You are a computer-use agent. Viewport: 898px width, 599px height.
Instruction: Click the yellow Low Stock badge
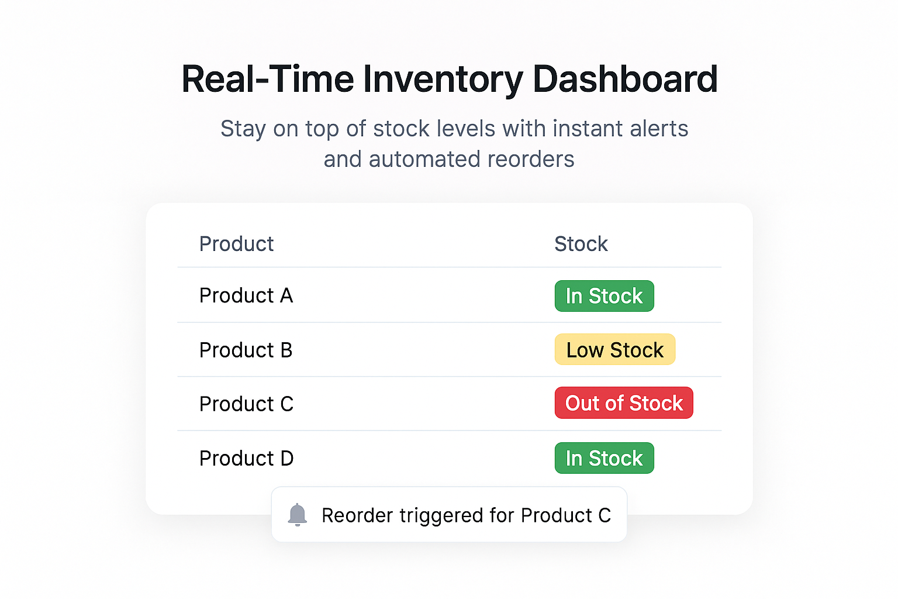click(x=614, y=349)
